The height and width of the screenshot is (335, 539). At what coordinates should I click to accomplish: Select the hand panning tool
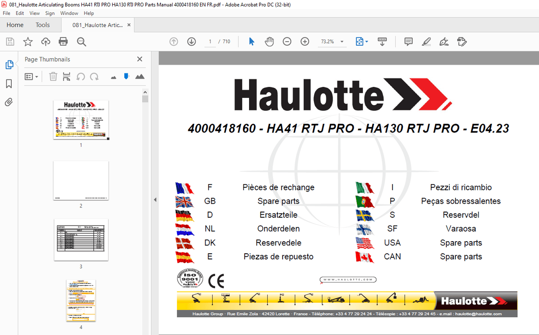[x=269, y=41]
